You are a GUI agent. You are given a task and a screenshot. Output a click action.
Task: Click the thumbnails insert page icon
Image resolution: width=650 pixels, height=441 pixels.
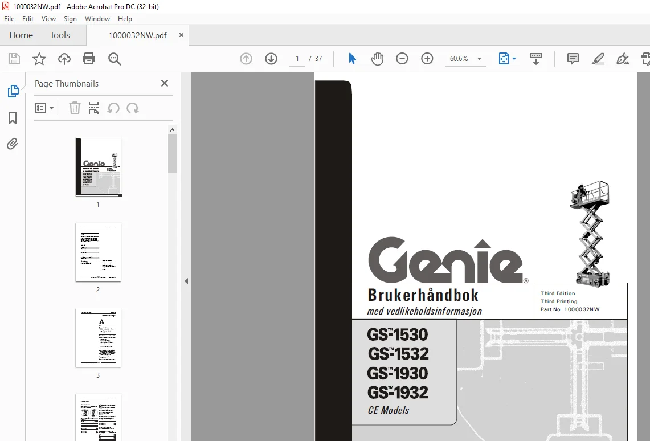point(93,108)
